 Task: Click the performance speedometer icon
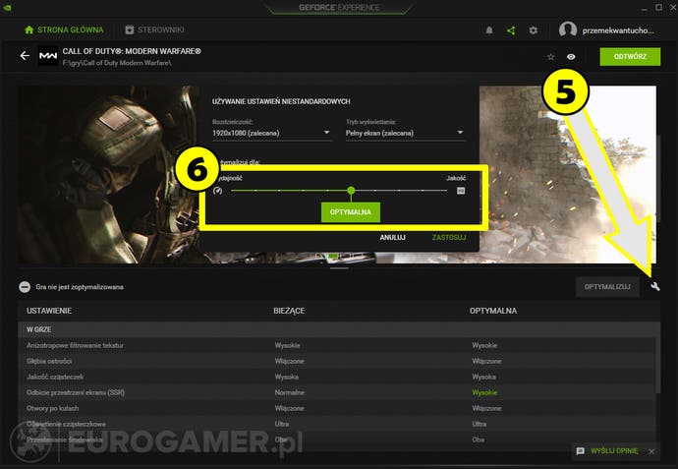(x=217, y=191)
